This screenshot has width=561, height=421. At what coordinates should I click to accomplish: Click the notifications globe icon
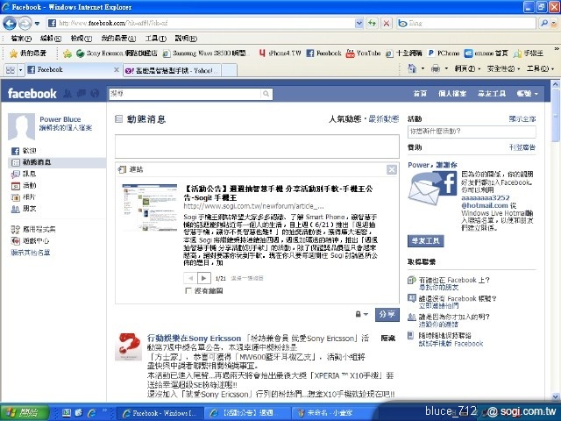[95, 94]
